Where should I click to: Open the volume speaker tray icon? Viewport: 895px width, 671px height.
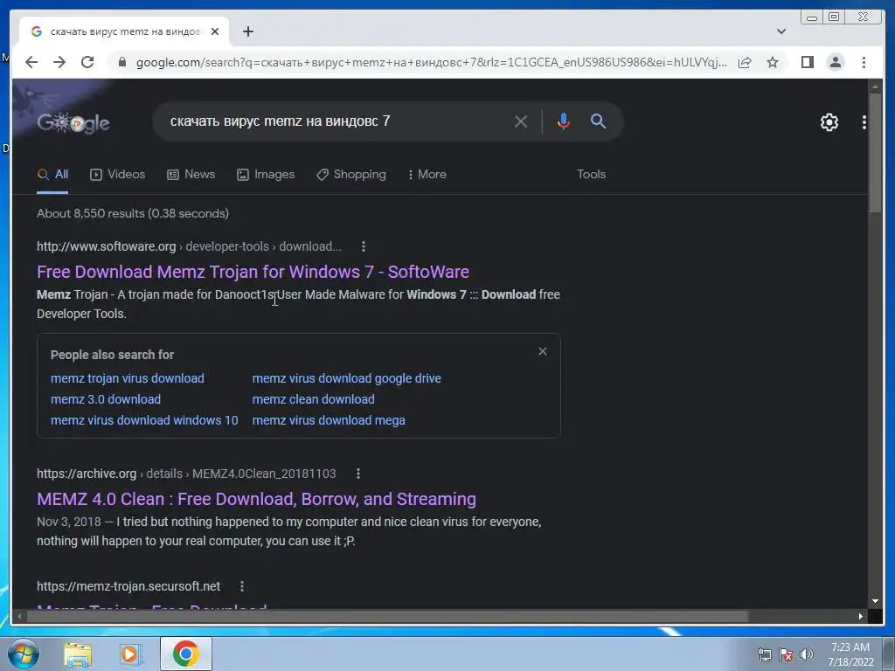tap(806, 654)
